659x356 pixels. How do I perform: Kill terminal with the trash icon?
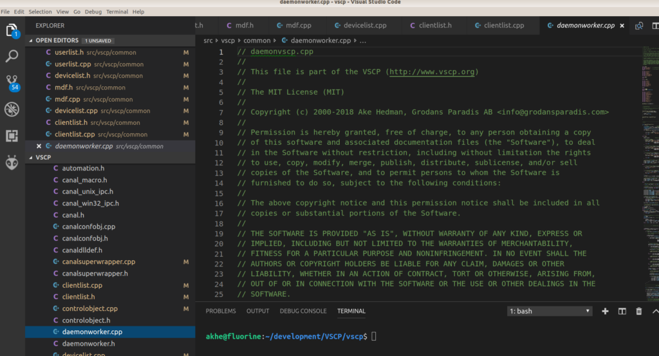pos(639,311)
